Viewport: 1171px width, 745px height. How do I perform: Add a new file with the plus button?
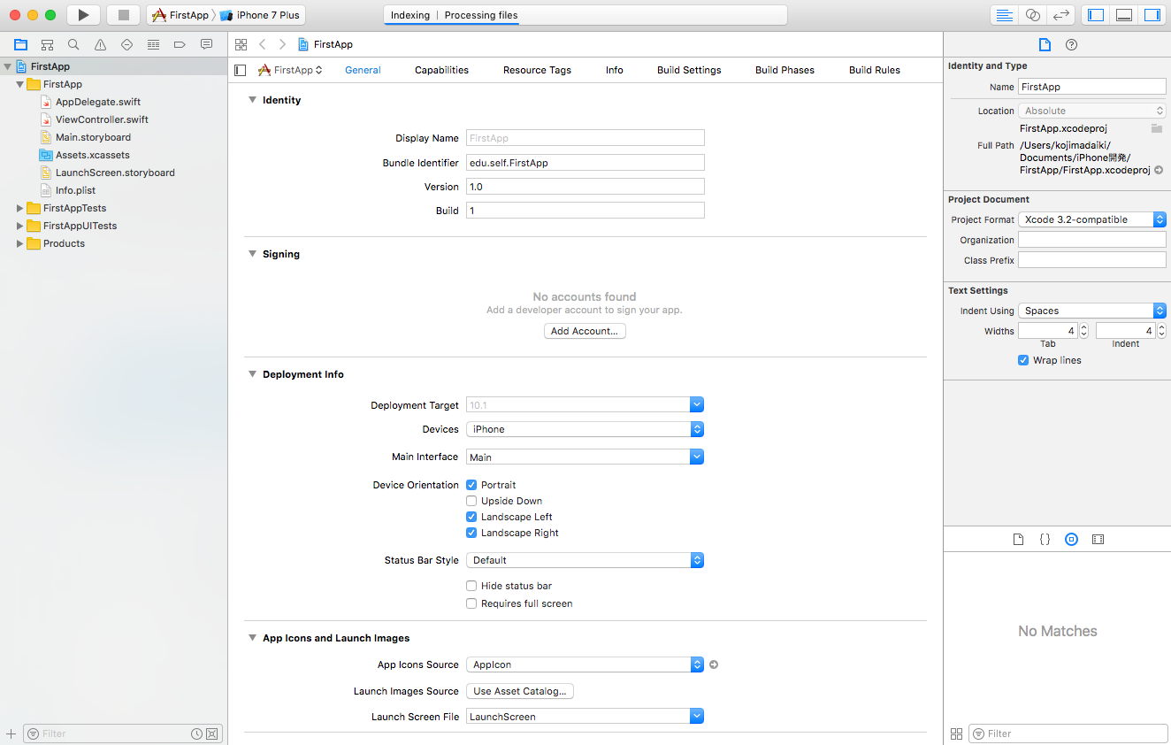click(x=11, y=733)
